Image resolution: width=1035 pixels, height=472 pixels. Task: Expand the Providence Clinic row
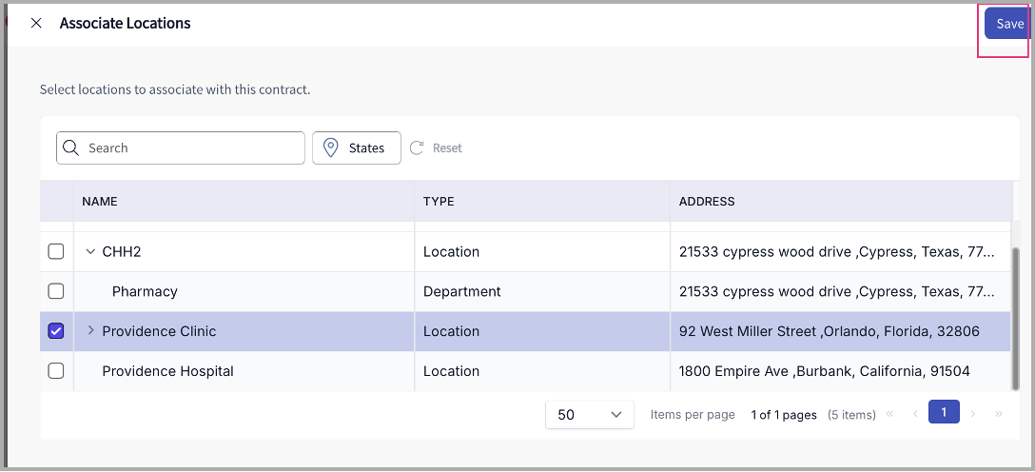pos(91,331)
